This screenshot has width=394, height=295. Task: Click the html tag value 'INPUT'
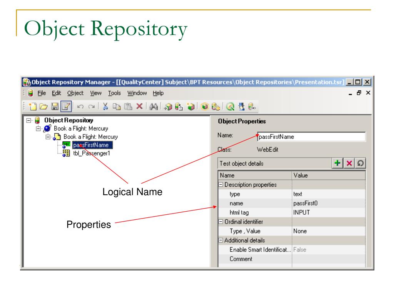click(x=302, y=212)
